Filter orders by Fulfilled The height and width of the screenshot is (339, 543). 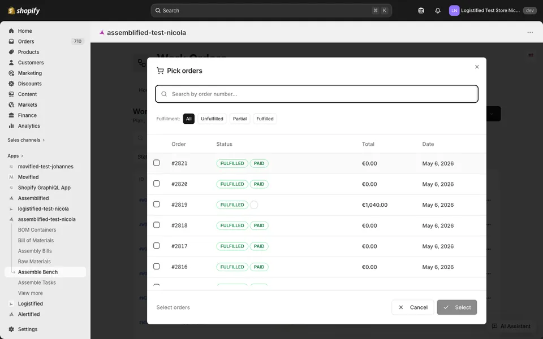265,119
